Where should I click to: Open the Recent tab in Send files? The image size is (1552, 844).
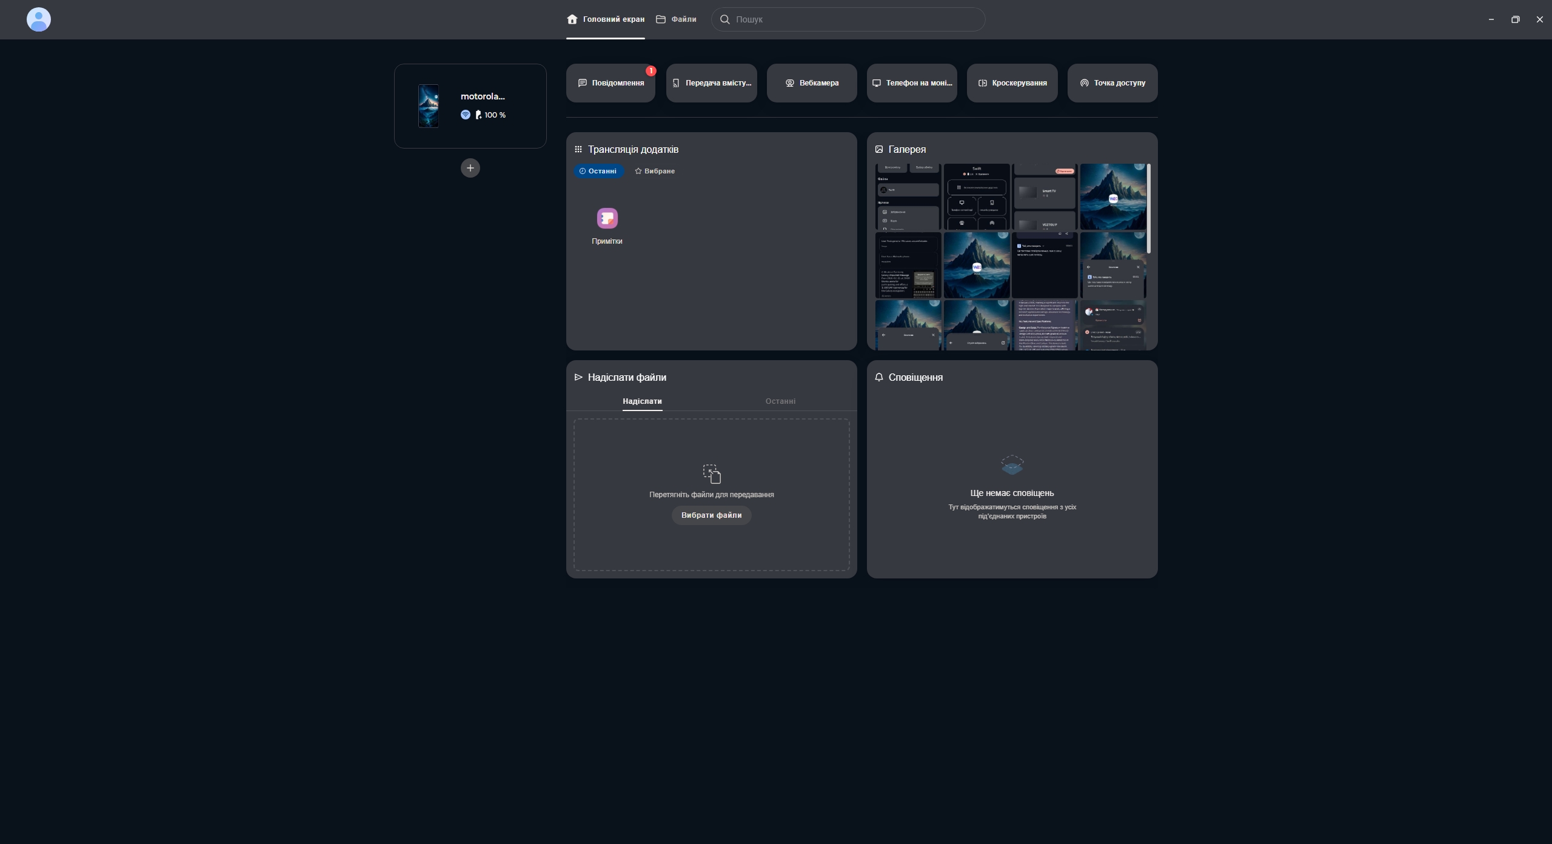click(x=780, y=401)
